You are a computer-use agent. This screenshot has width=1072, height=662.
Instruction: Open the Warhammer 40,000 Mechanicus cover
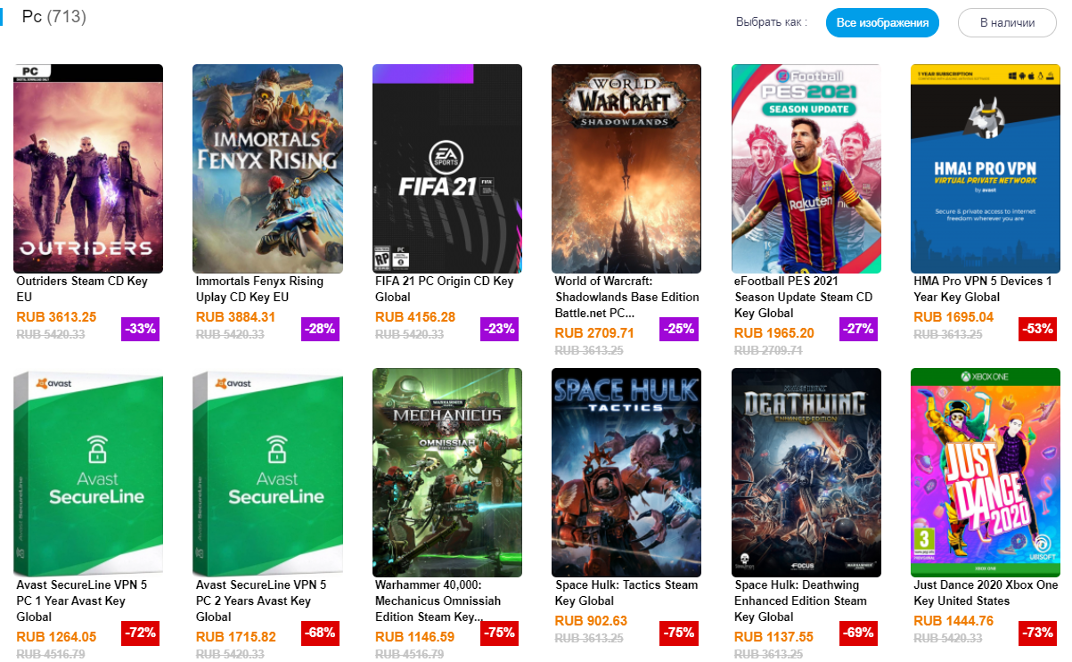(446, 472)
